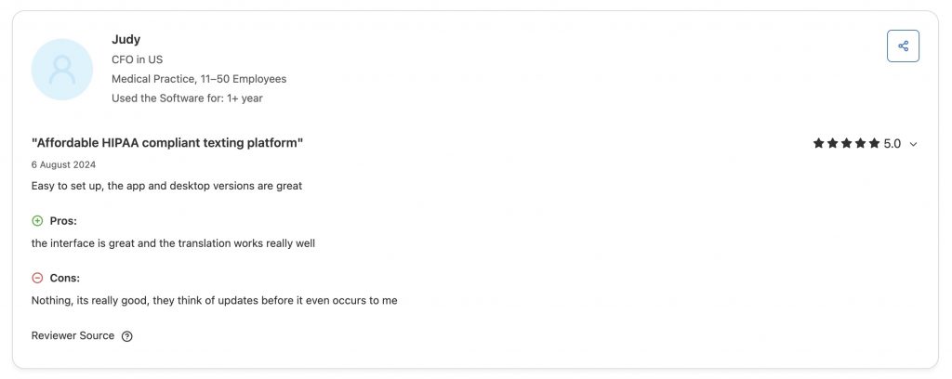The height and width of the screenshot is (379, 952).
Task: Click the Pros heading label
Action: click(x=63, y=221)
